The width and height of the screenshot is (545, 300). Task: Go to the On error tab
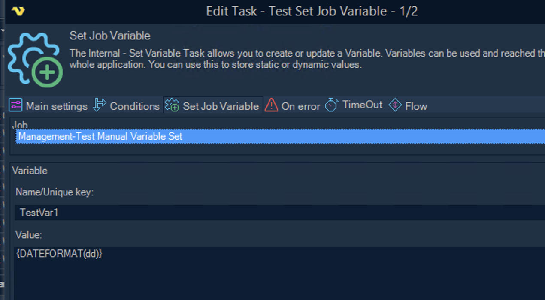pos(300,106)
